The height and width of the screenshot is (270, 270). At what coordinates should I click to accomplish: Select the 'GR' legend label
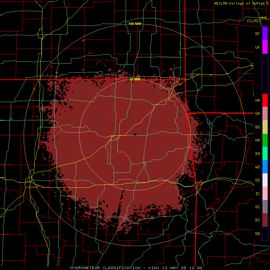(x=257, y=114)
